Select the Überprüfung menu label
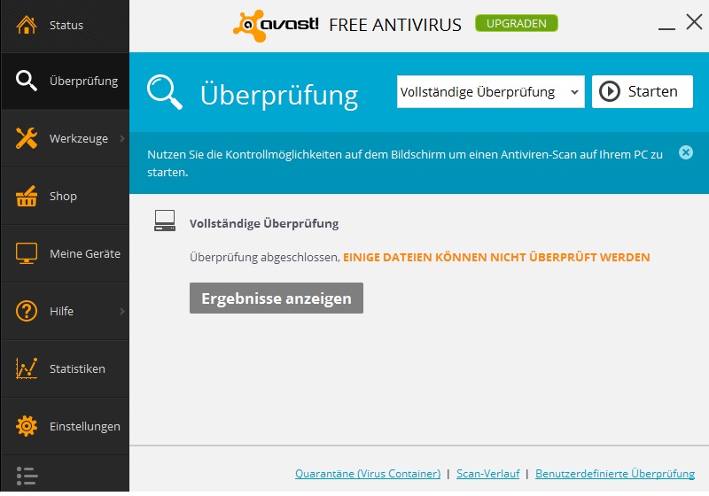The width and height of the screenshot is (709, 496). click(x=83, y=81)
